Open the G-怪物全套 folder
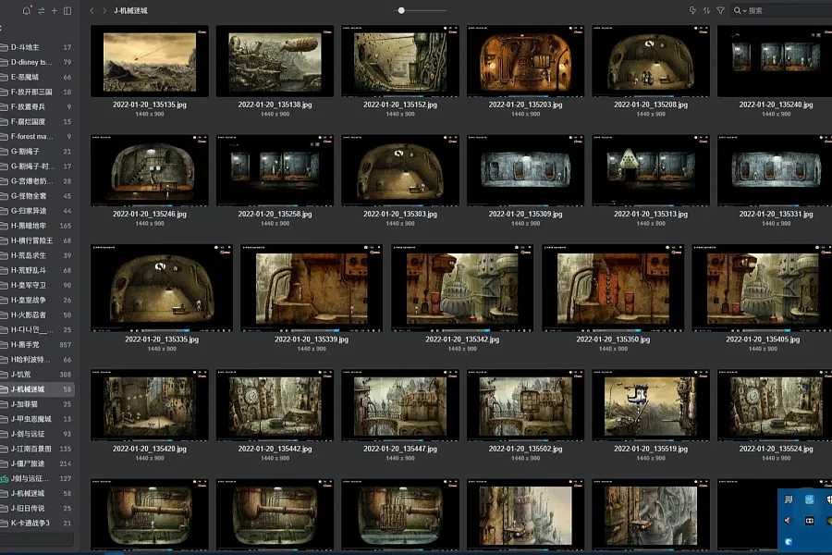Viewport: 832px width, 555px height. point(37,196)
